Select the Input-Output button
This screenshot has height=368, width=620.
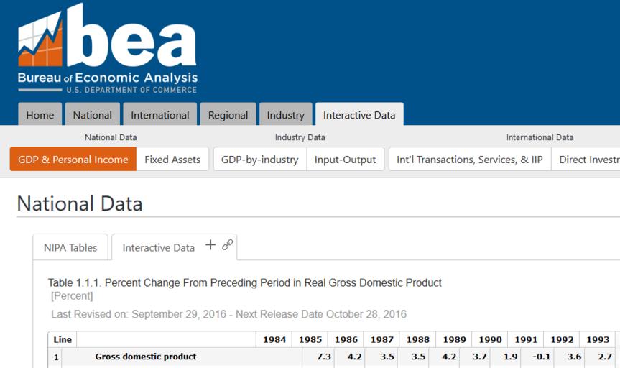pos(345,160)
